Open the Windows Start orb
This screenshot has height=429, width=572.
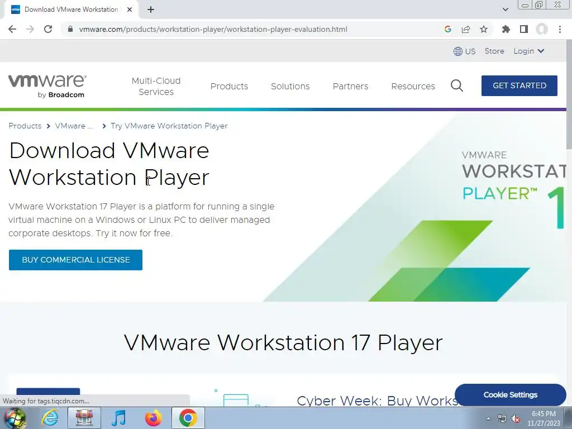click(15, 418)
